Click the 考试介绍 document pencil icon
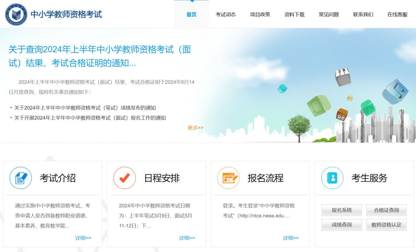 tap(21, 178)
